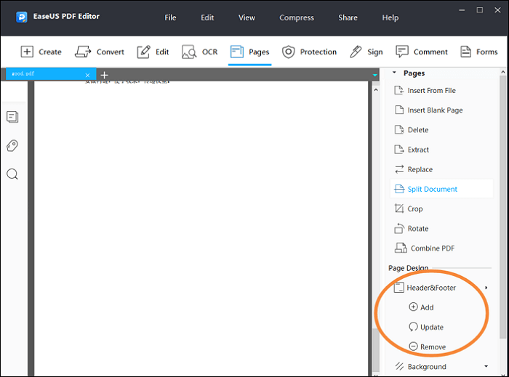The width and height of the screenshot is (509, 377).
Task: Open the Compress menu
Action: [297, 17]
